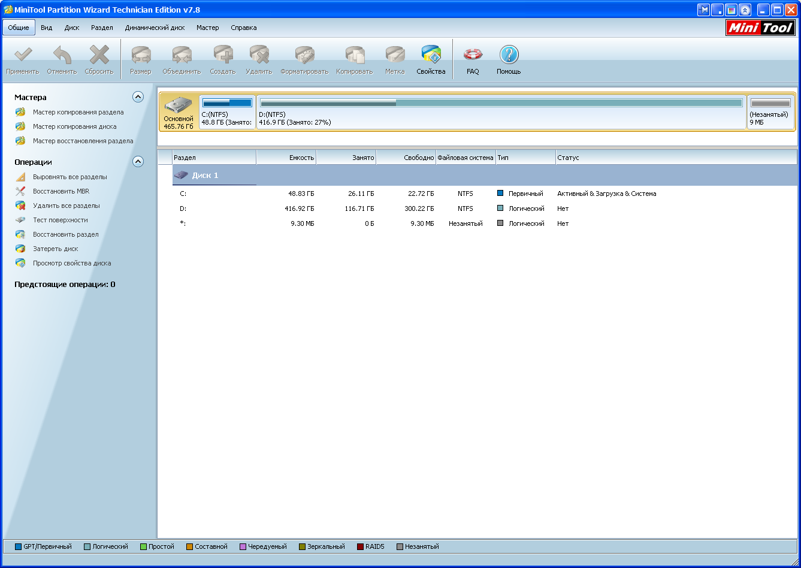Select the Основной 465.76 ГБ disk icon
Viewport: 801px width, 568px height.
[179, 111]
